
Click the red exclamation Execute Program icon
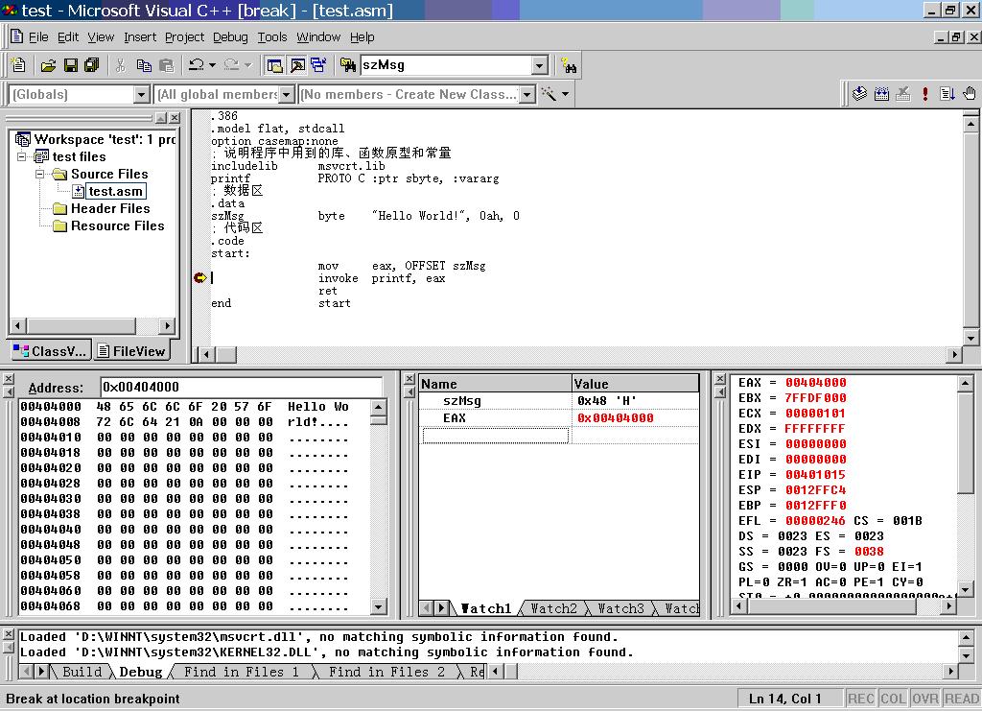click(x=925, y=94)
